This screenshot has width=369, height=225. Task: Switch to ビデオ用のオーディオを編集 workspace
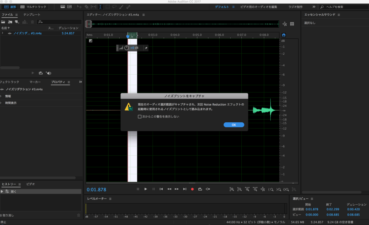coord(259,7)
